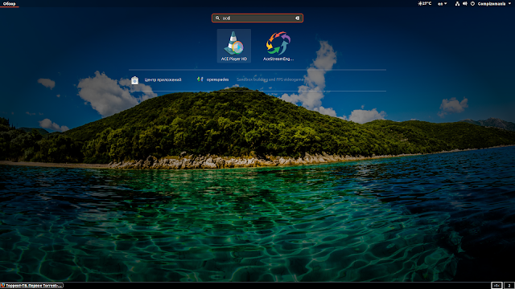Open the AceStreamEngine application
Viewport: 515px width, 289px height.
click(278, 46)
